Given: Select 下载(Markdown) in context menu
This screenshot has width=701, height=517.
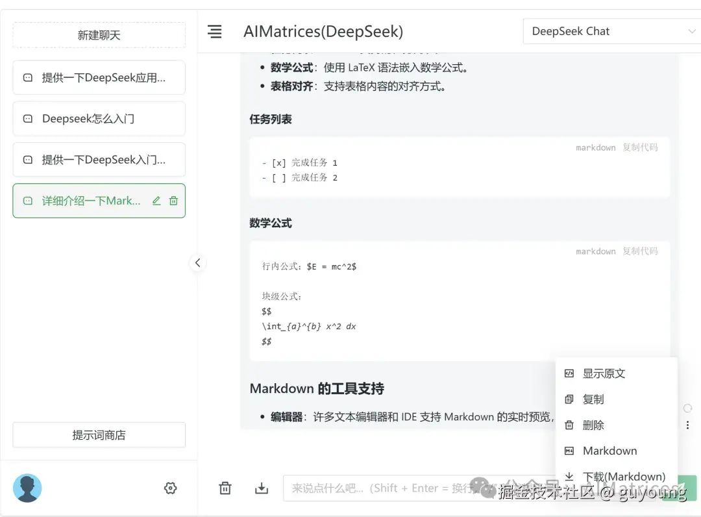Looking at the screenshot, I should click(x=617, y=477).
